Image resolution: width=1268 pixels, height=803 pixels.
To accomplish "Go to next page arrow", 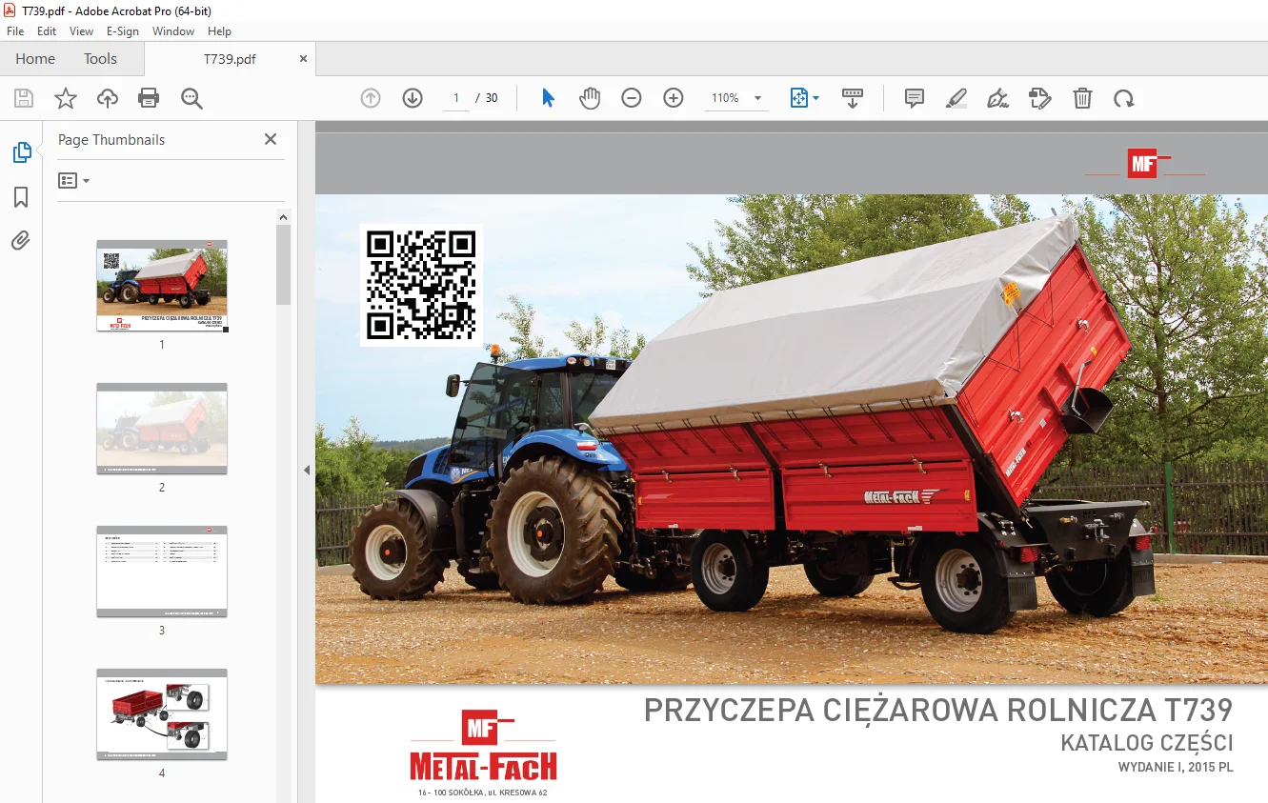I will click(413, 98).
